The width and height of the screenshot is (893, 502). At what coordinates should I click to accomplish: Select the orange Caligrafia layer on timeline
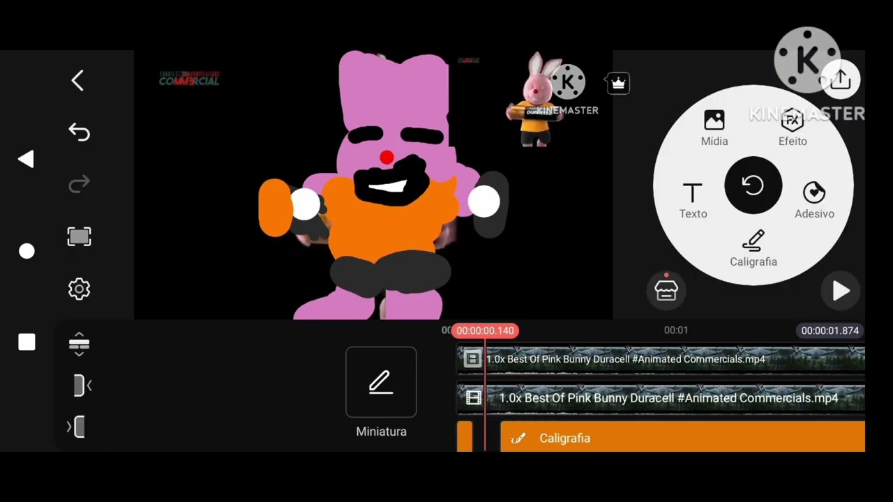(682, 438)
